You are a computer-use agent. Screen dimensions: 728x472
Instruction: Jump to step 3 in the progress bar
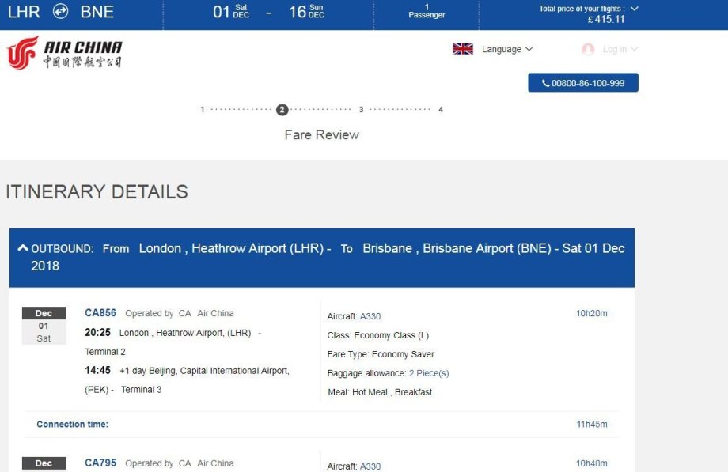[361, 110]
